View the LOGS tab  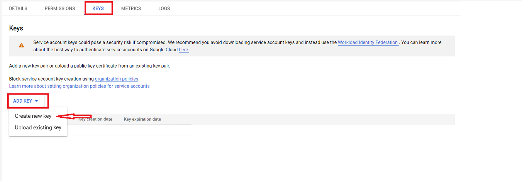164,8
